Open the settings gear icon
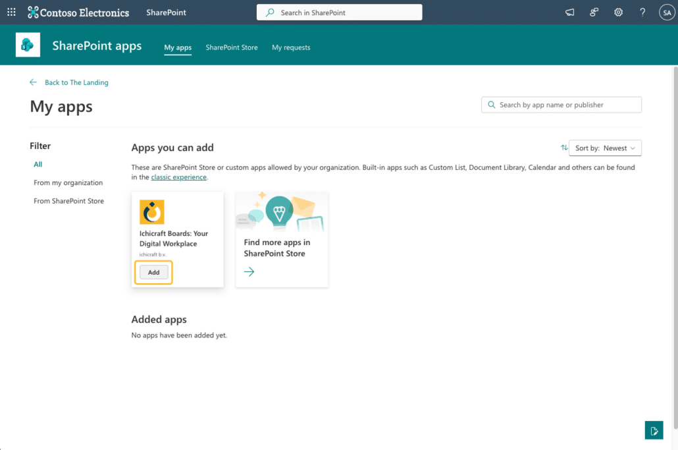Image resolution: width=678 pixels, height=450 pixels. tap(619, 13)
